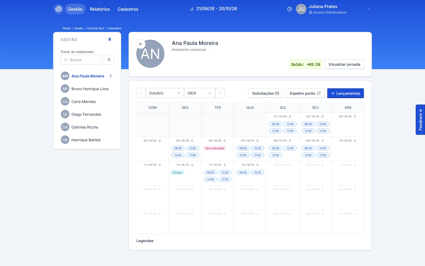Select Bruno Henrique Lima in sidebar
The width and height of the screenshot is (425, 266).
pyautogui.click(x=87, y=89)
